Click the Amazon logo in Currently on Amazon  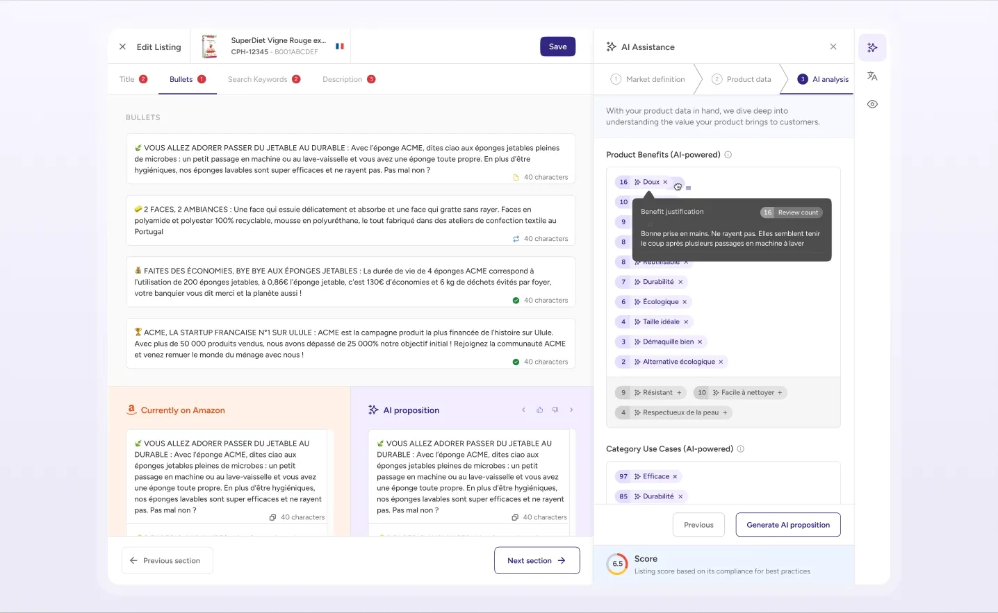(x=131, y=410)
